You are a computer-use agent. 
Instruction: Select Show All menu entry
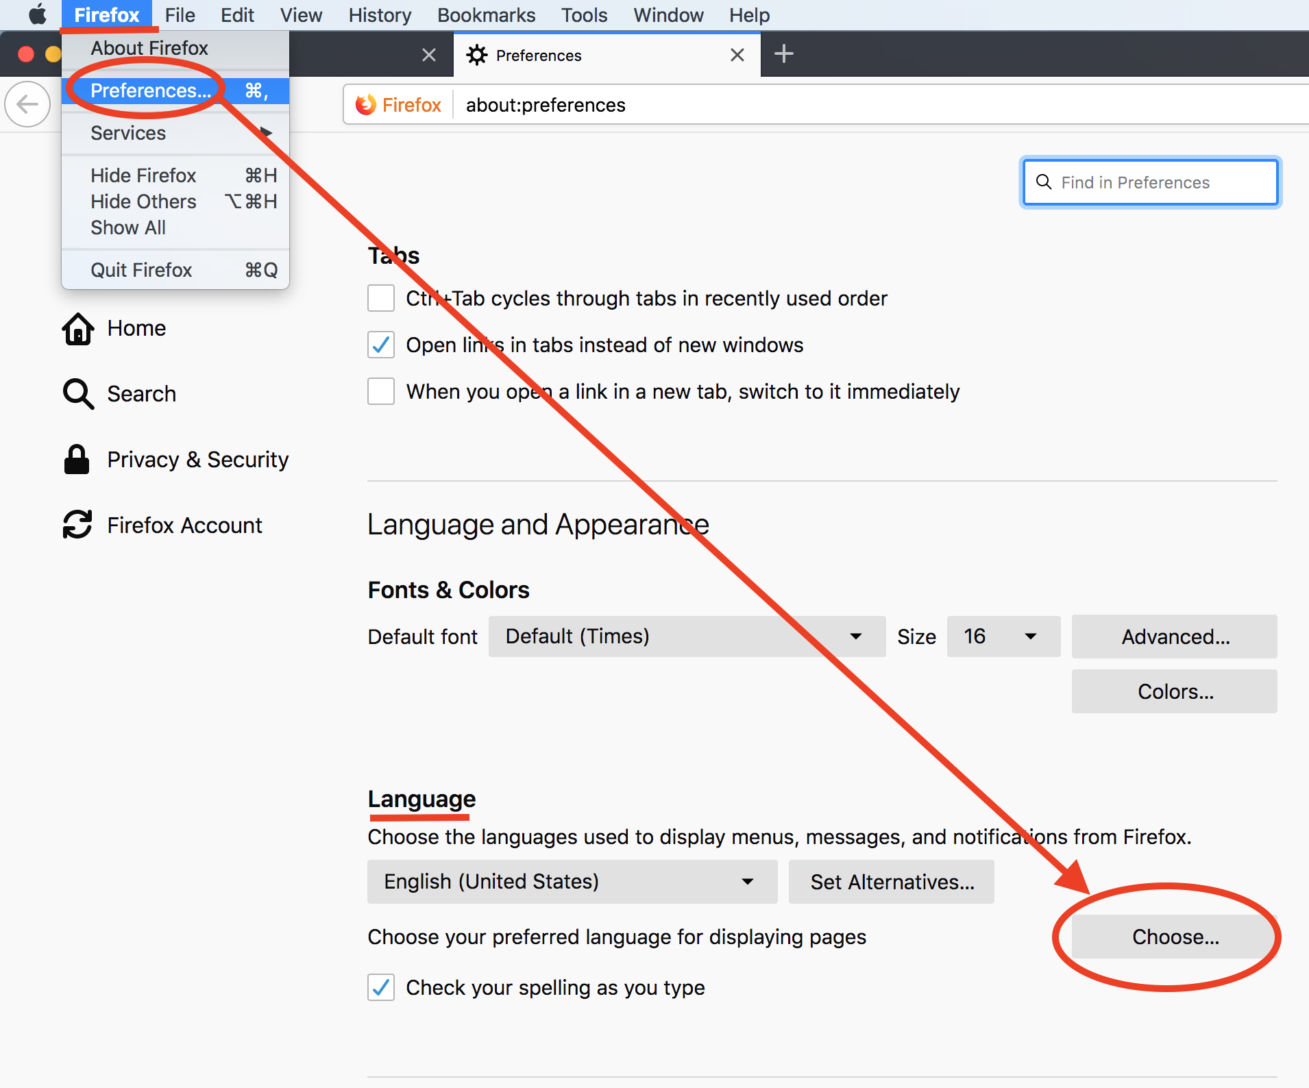click(175, 227)
